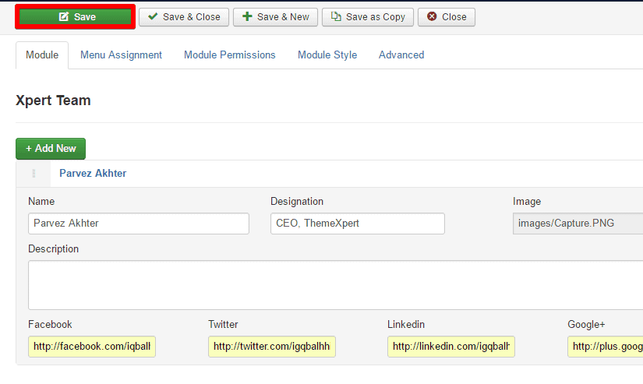Click the drag handle beside Parvez Akhter
This screenshot has height=384, width=643.
pyautogui.click(x=34, y=174)
